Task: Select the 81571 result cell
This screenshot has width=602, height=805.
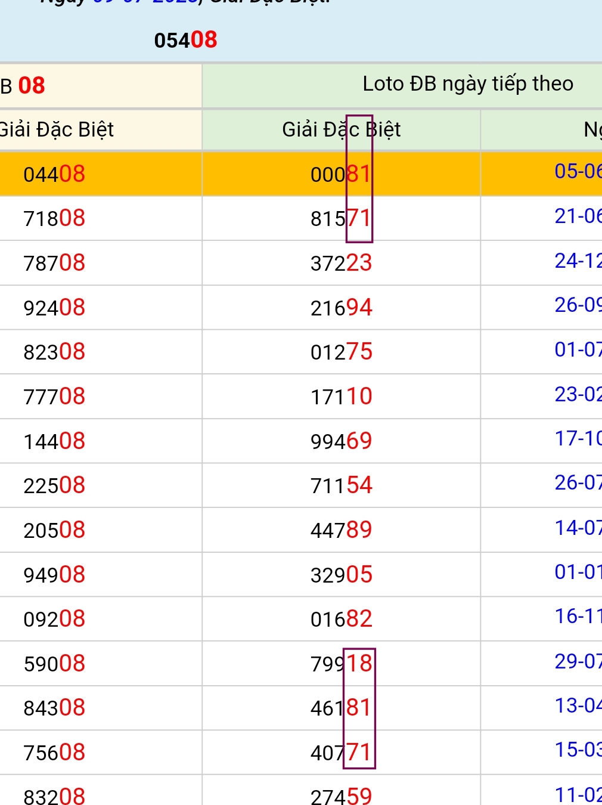Action: click(x=341, y=219)
